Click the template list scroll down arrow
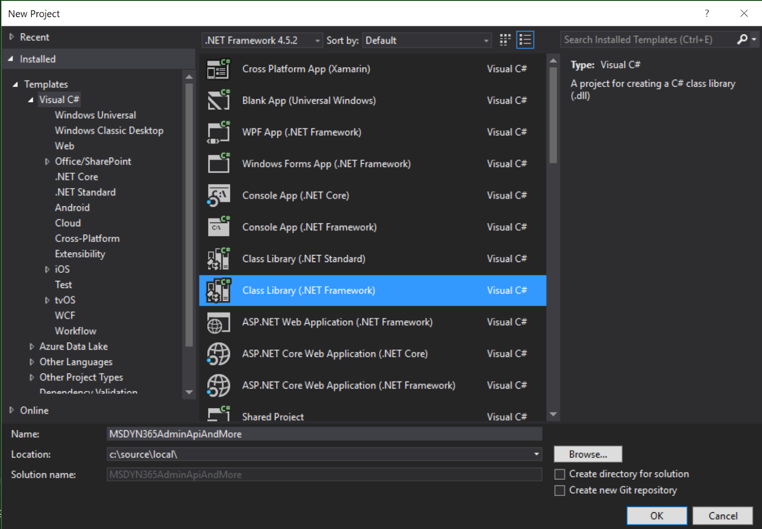Viewport: 762px width, 529px height. click(553, 414)
